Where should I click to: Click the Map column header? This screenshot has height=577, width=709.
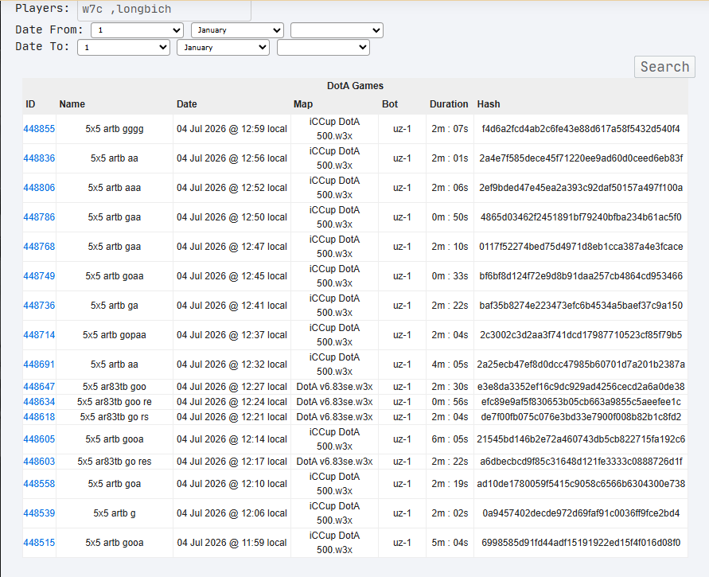[303, 104]
